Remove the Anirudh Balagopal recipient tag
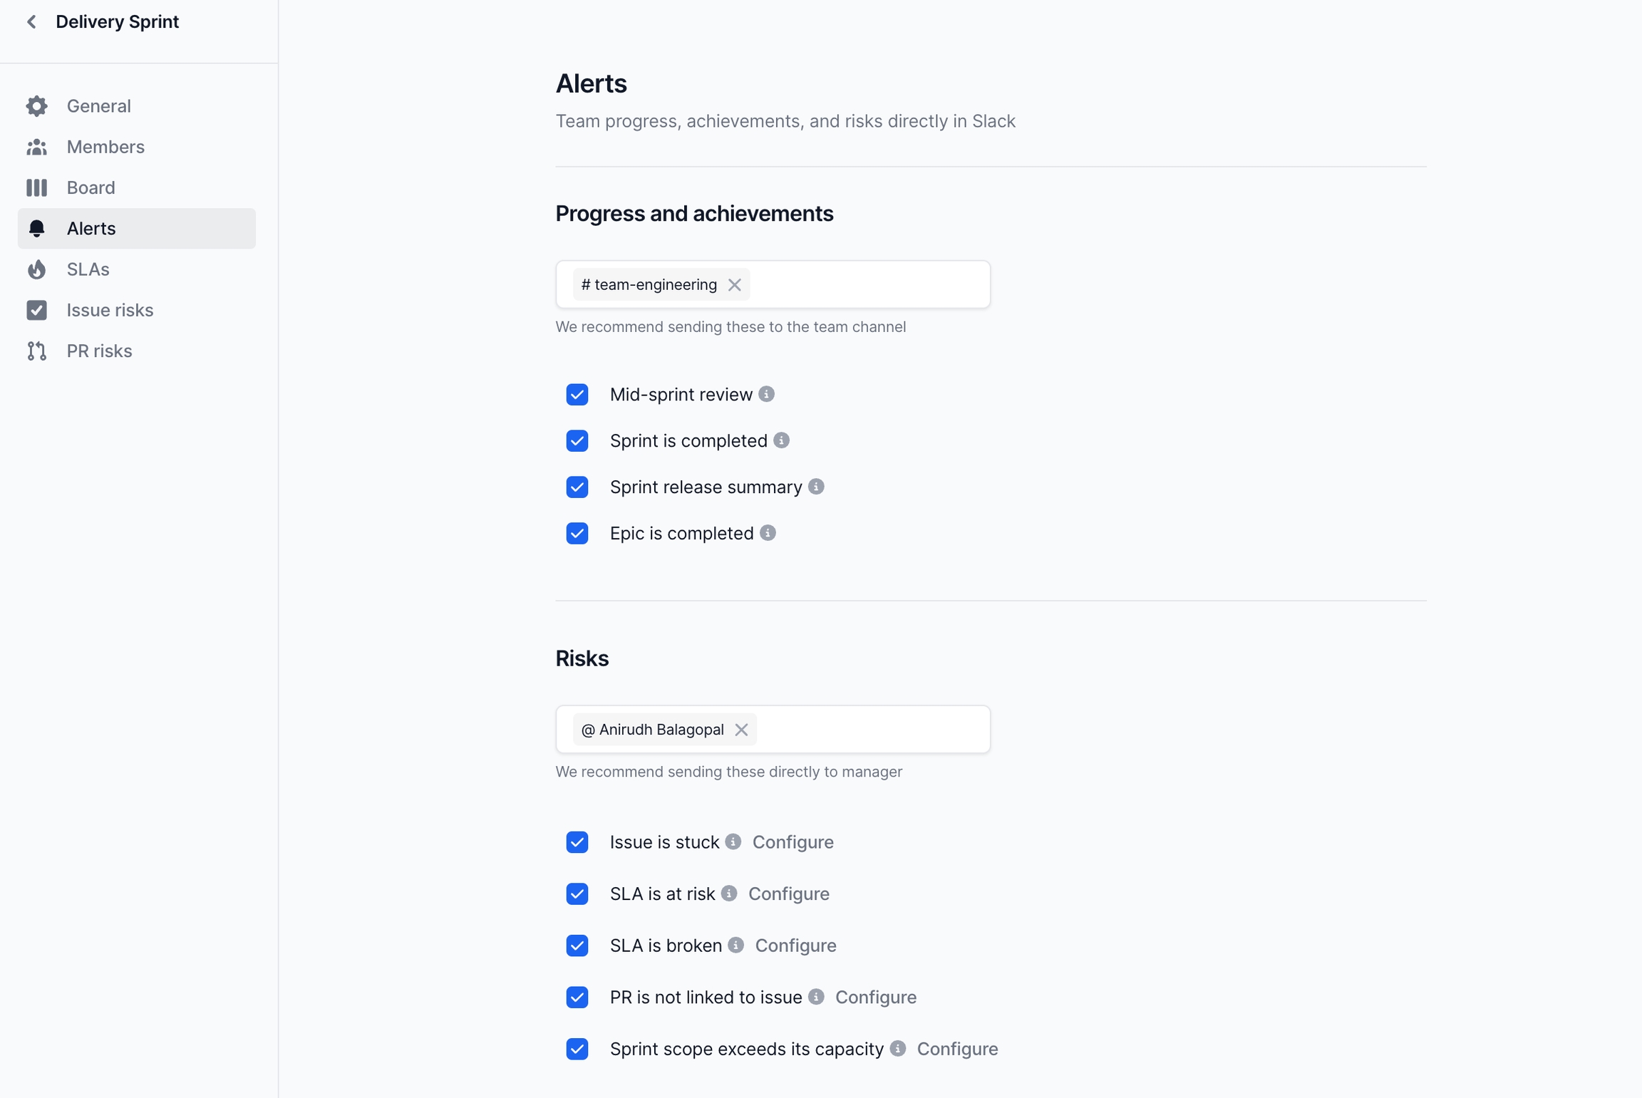The image size is (1642, 1098). point(741,730)
